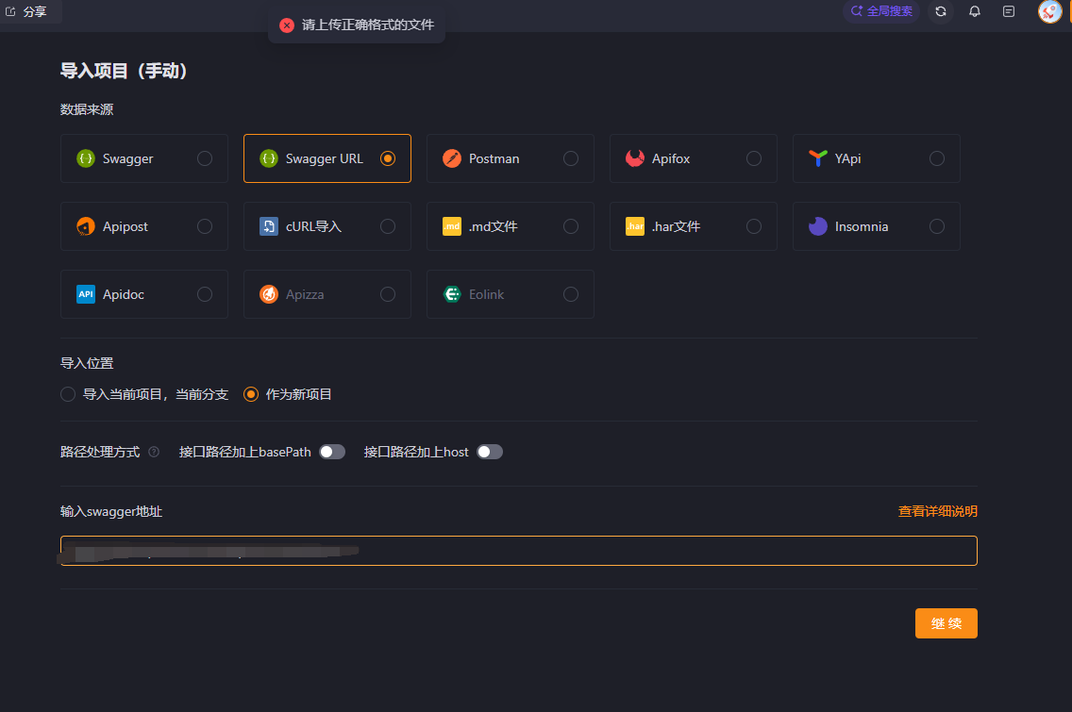Click the Postman logo icon
Image resolution: width=1072 pixels, height=712 pixels.
tap(452, 158)
